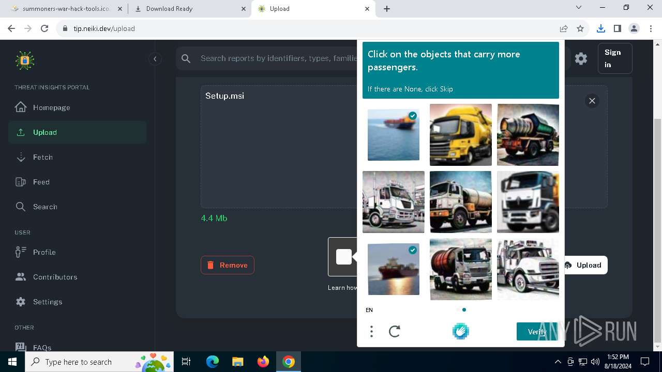Screen dimensions: 662x372
Task: Select the yellow truck image
Action: [x=461, y=135]
